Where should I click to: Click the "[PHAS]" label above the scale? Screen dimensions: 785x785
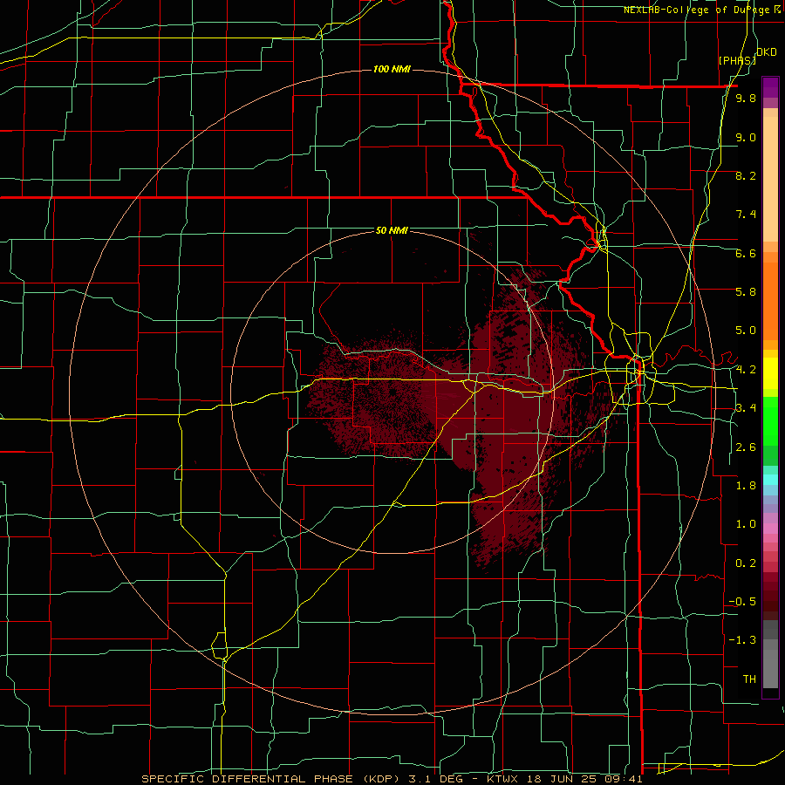[x=737, y=60]
